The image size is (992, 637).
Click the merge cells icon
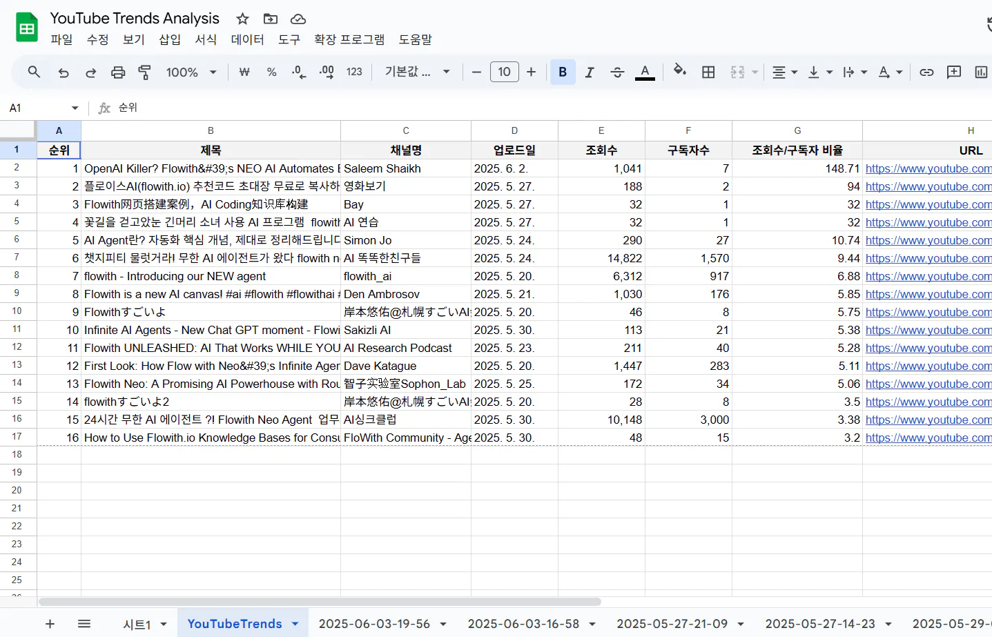(x=737, y=72)
